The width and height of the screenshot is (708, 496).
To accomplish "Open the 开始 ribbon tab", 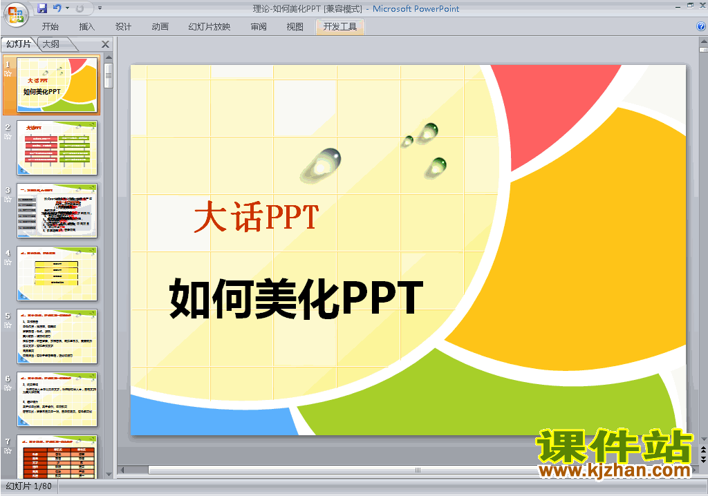I will [x=50, y=27].
